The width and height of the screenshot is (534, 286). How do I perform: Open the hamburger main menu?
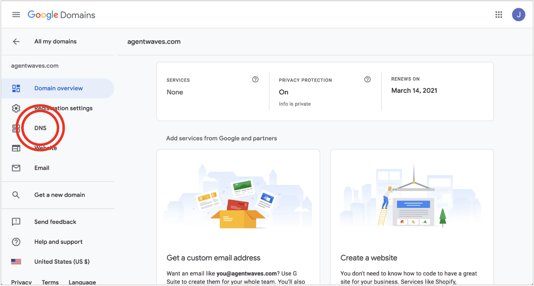point(16,15)
